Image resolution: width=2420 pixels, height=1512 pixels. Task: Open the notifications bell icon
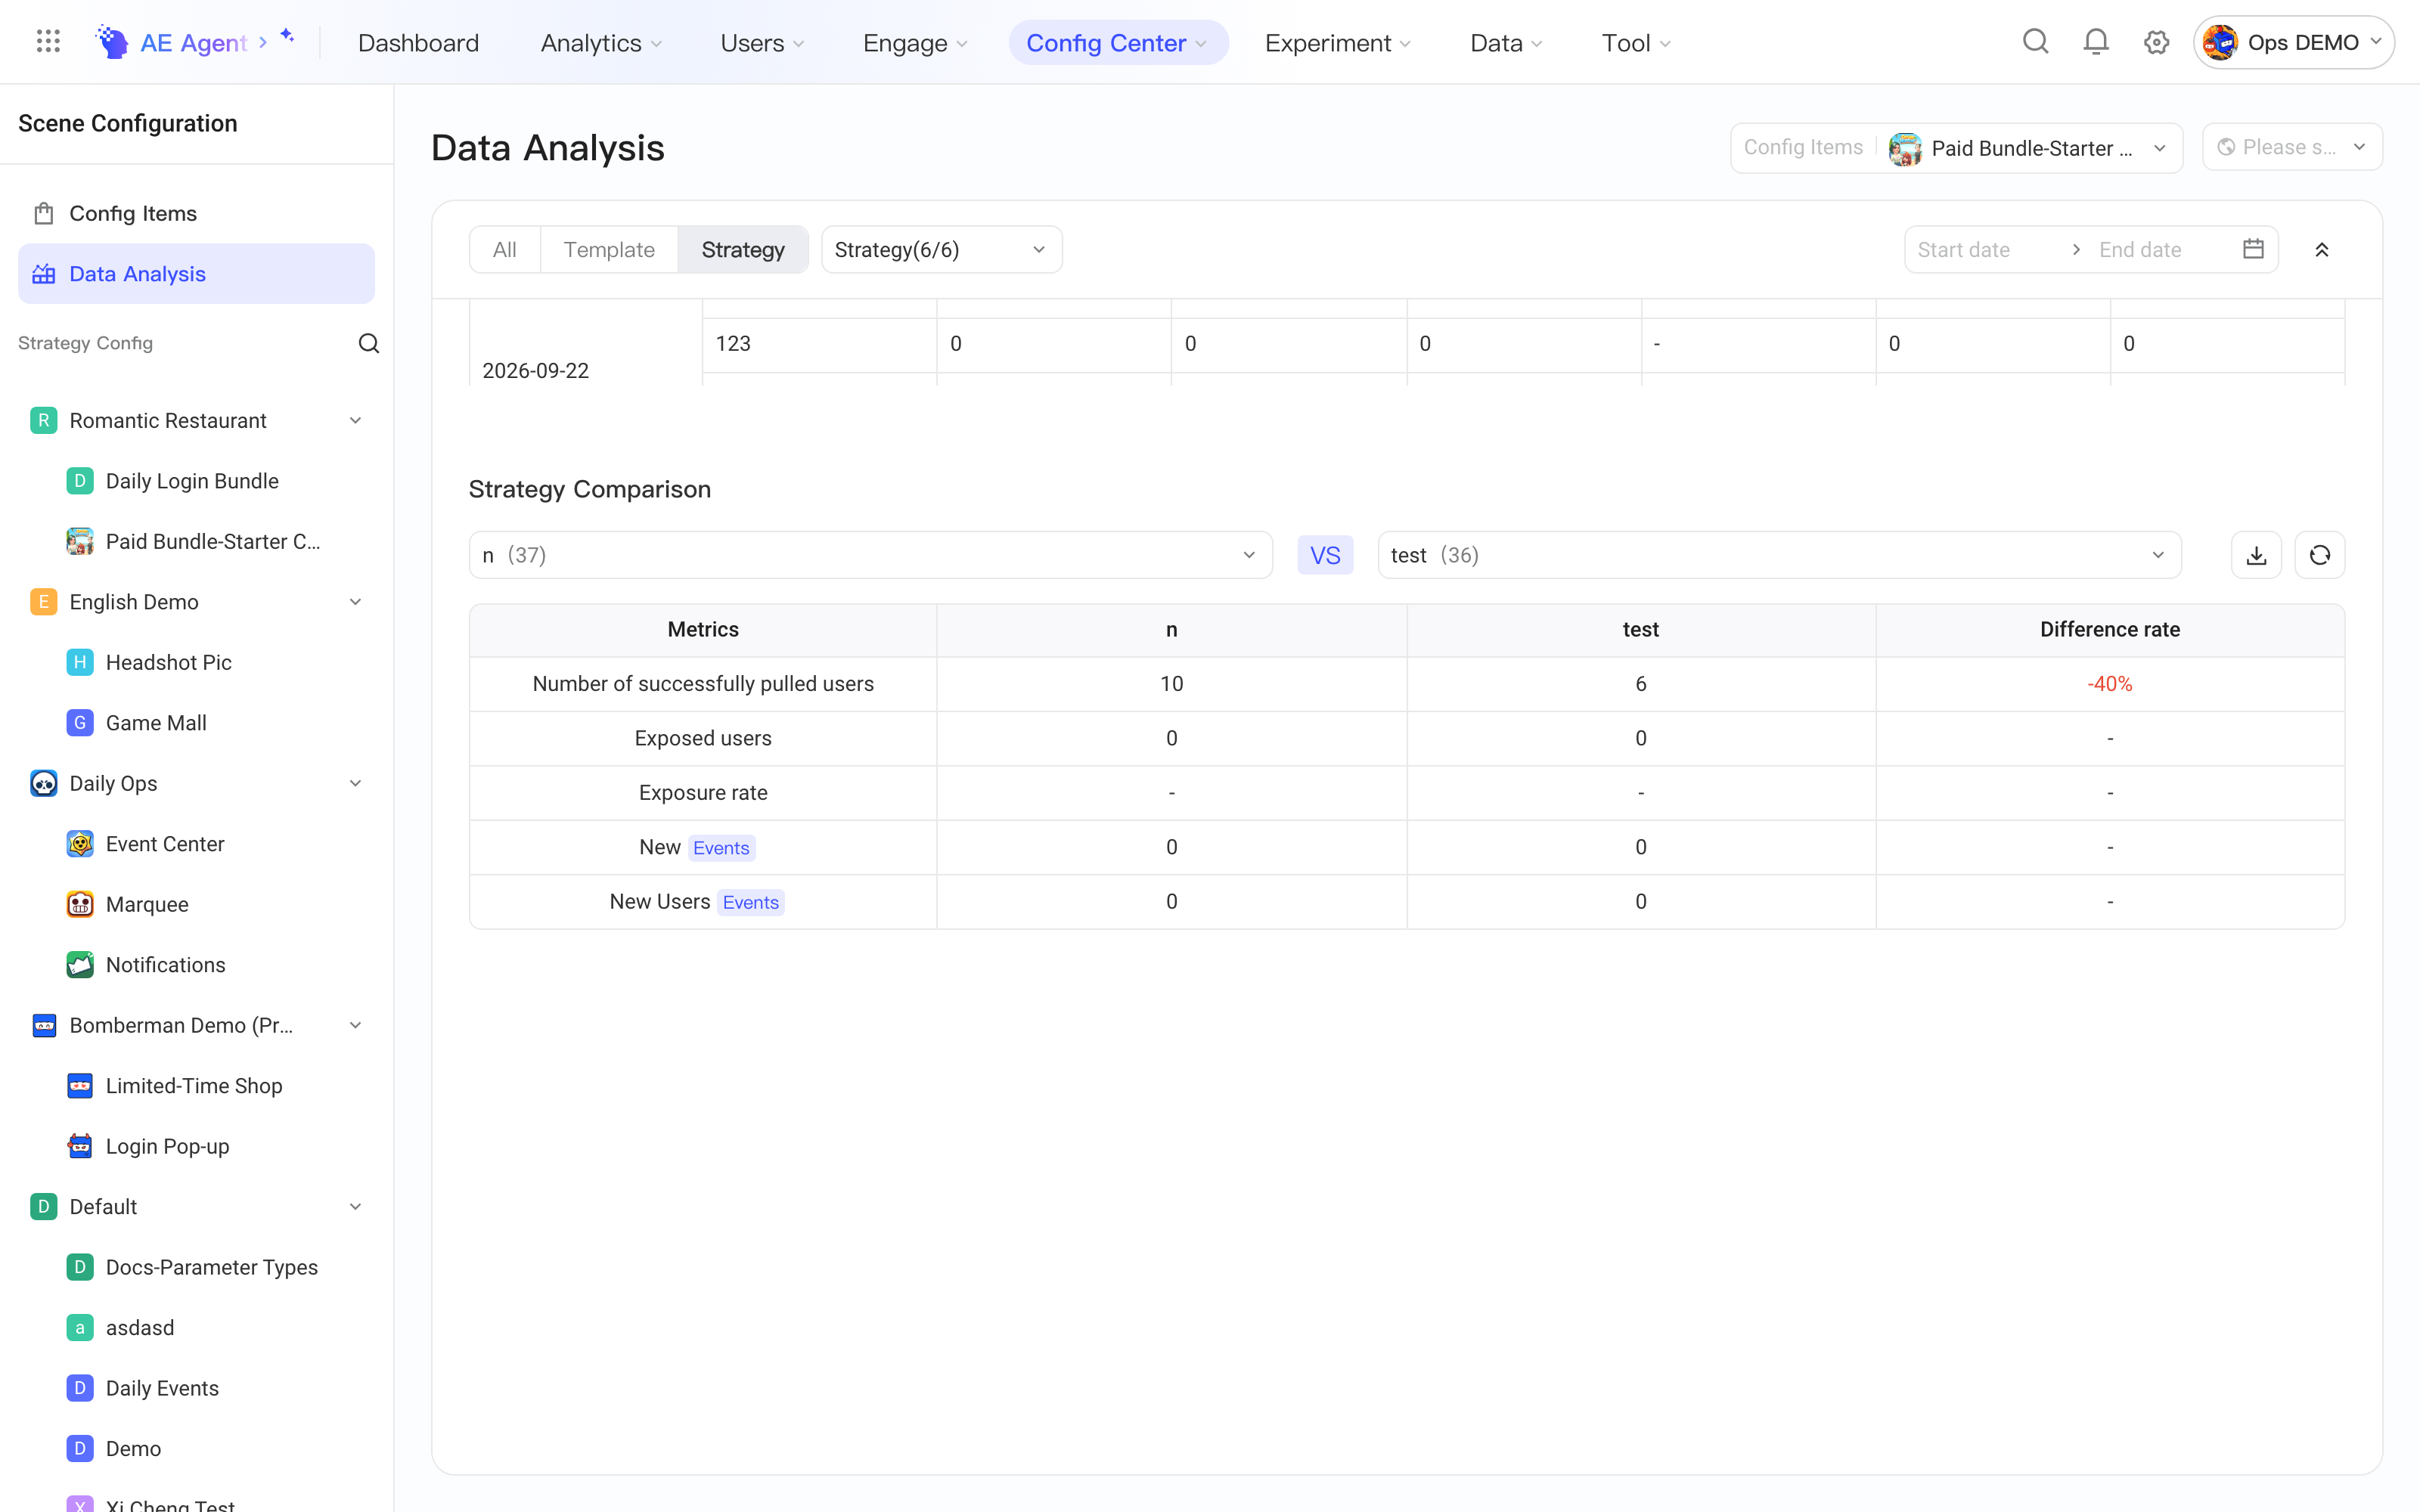tap(2096, 42)
